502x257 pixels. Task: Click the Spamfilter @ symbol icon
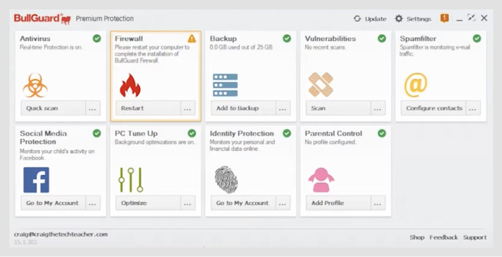coord(415,85)
